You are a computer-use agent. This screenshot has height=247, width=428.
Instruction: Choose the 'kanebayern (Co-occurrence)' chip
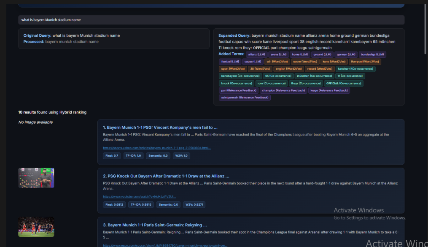point(240,76)
